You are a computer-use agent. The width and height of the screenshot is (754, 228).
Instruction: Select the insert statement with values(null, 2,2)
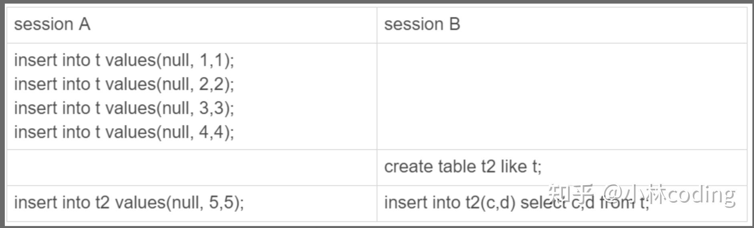pos(124,84)
